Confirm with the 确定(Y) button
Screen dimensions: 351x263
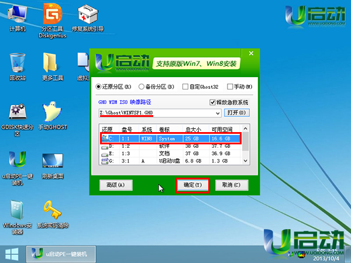coord(192,185)
